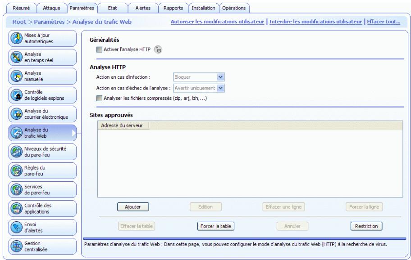411x260 pixels.
Task: Open the Installation tab
Action: click(203, 8)
